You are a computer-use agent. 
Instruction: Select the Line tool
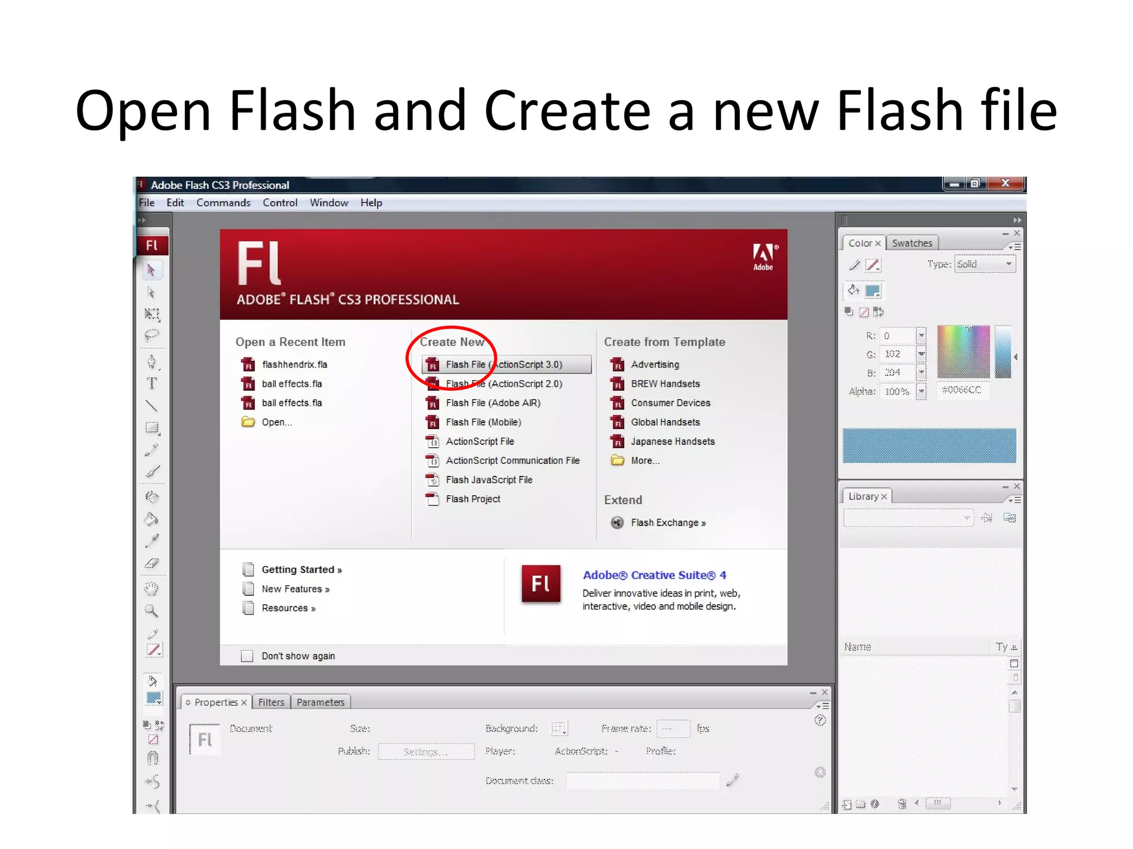(152, 406)
